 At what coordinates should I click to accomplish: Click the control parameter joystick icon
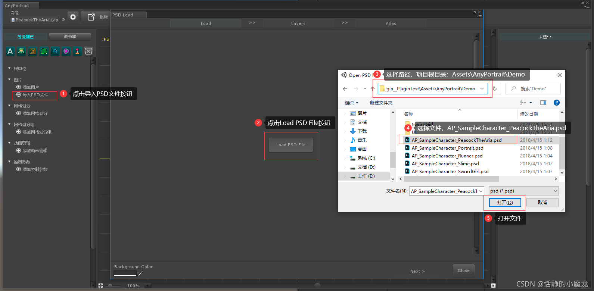tap(77, 51)
